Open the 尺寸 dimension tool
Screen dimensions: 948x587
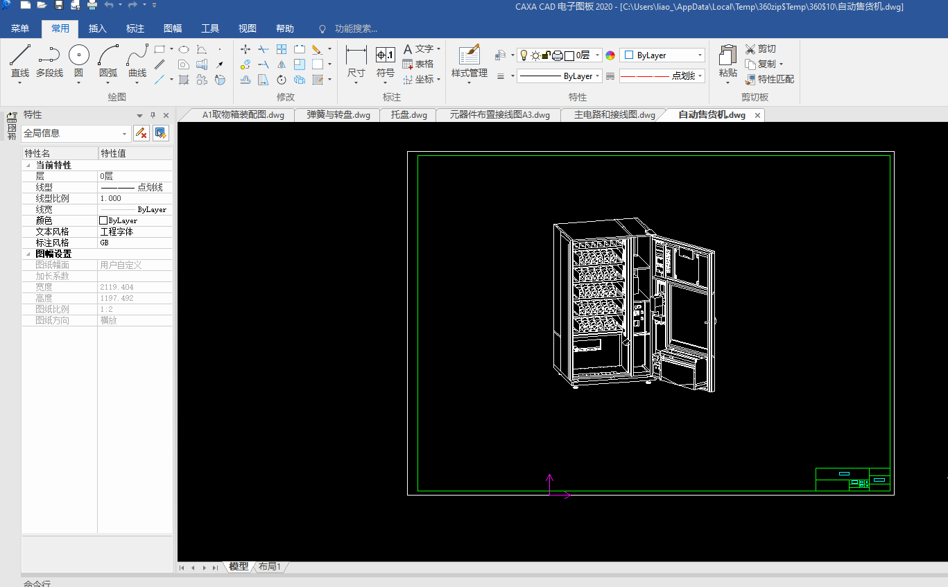pyautogui.click(x=356, y=56)
